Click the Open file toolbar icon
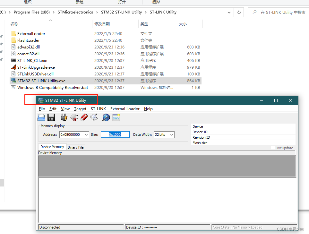This screenshot has height=234, width=309. click(41, 118)
